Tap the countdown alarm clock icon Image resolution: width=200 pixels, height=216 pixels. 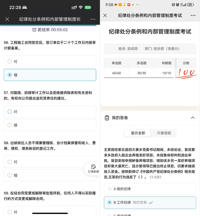[x=34, y=30]
